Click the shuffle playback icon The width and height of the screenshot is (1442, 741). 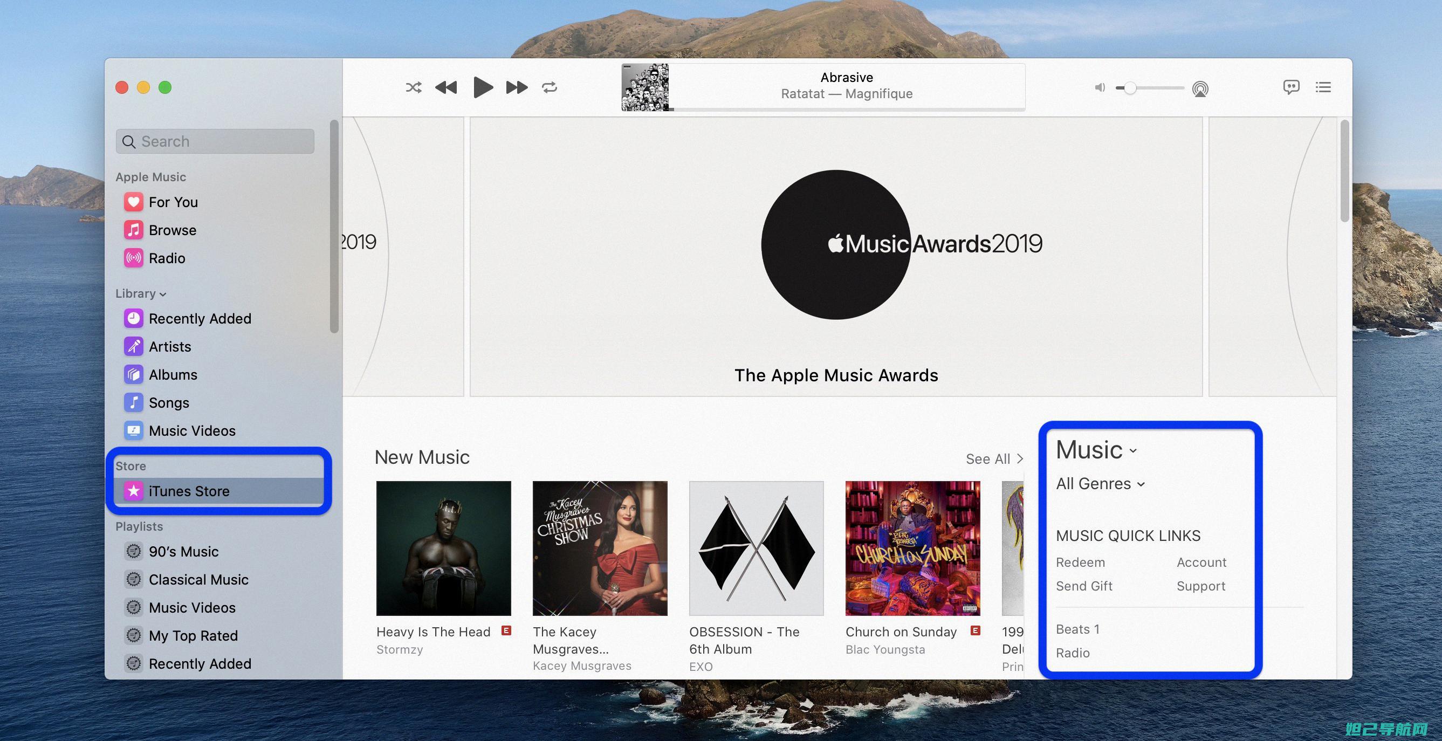tap(411, 87)
